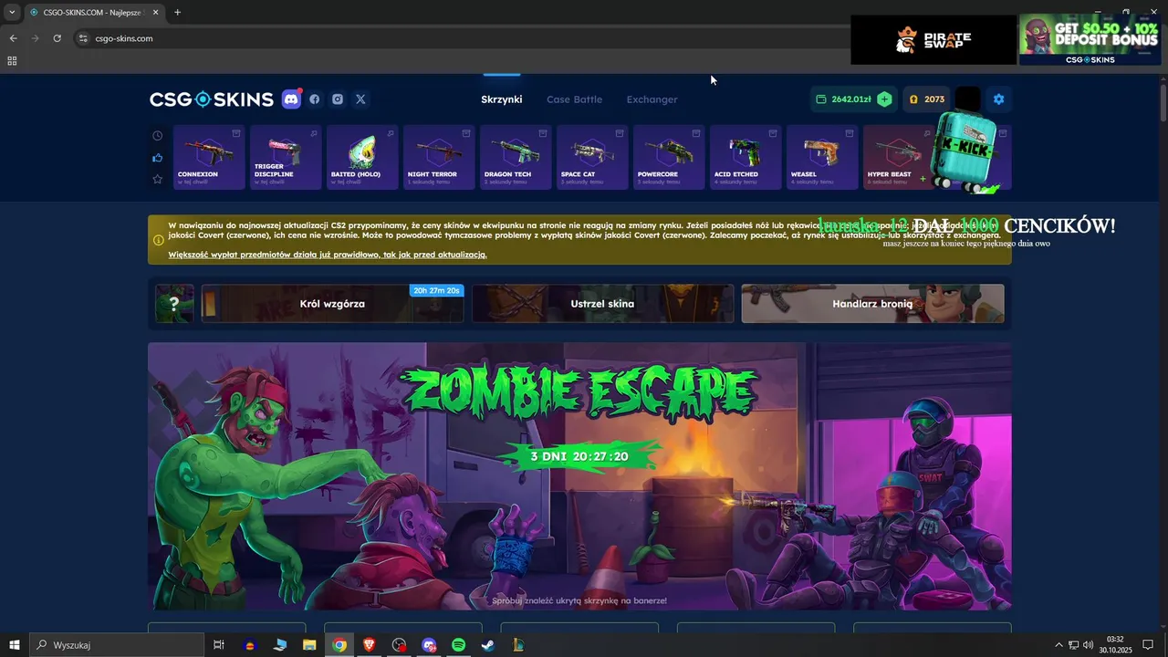
Task: Open File Explorer from the taskbar
Action: coord(309,645)
